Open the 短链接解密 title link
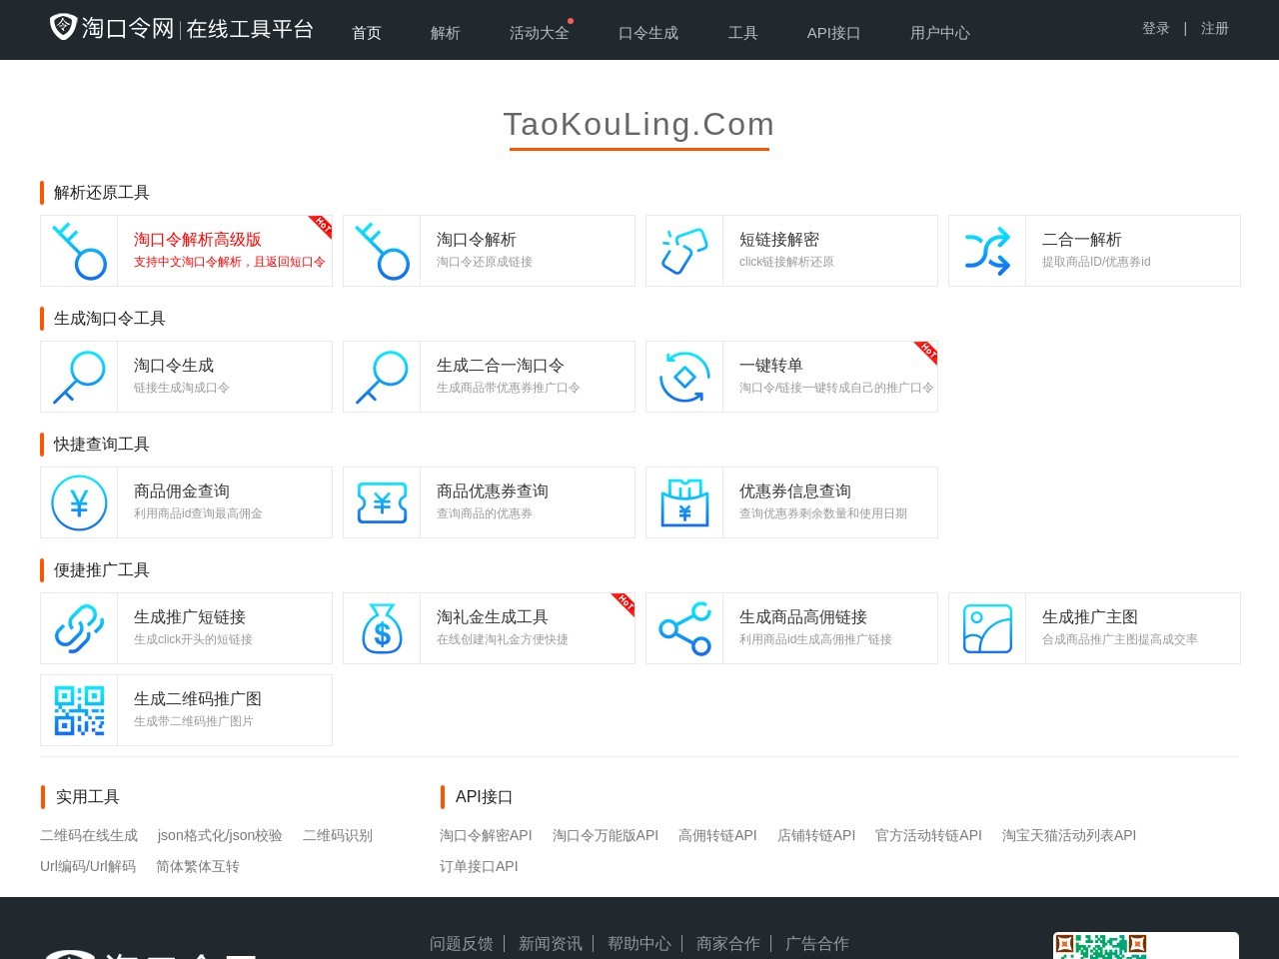The image size is (1279, 959). click(779, 240)
